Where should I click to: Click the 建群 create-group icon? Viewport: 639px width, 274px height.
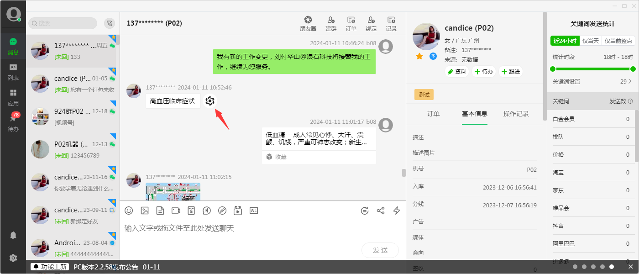(x=331, y=23)
